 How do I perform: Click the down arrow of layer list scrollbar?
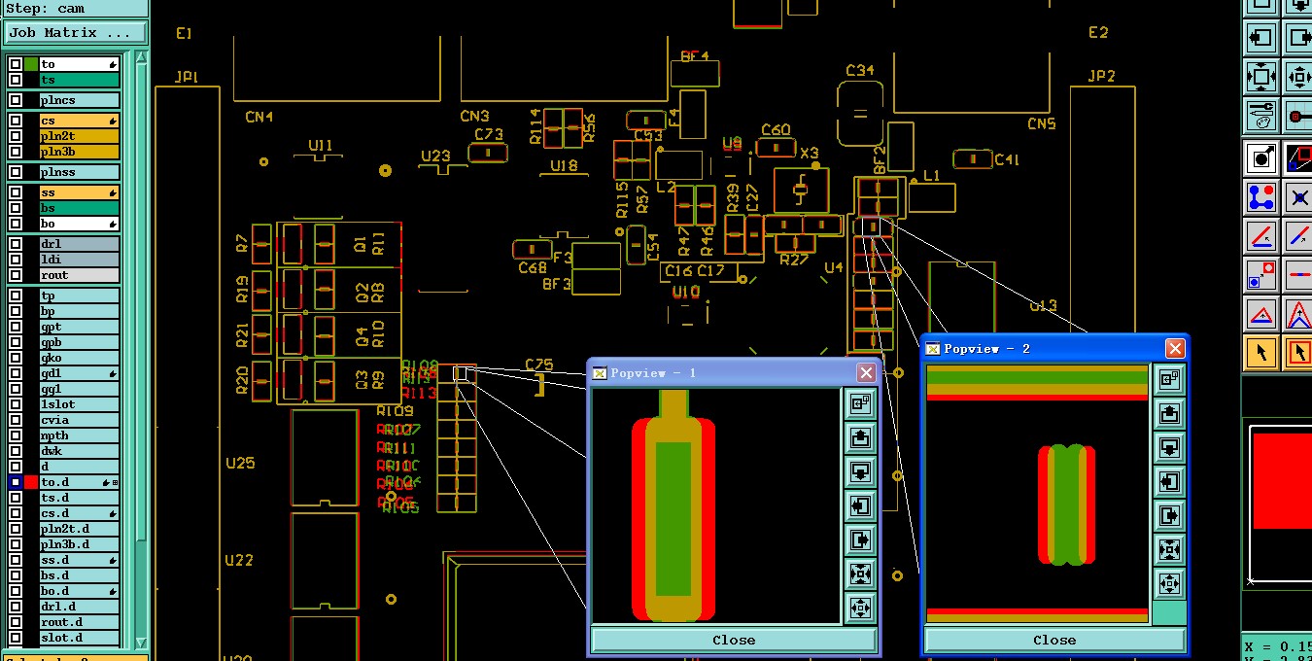[x=141, y=643]
